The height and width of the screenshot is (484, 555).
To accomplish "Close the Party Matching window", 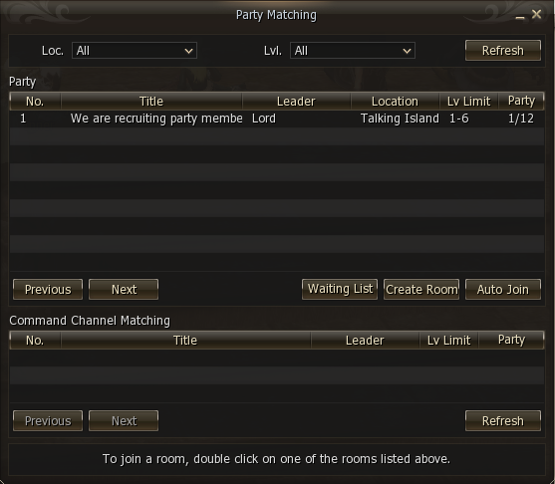I will coord(537,14).
